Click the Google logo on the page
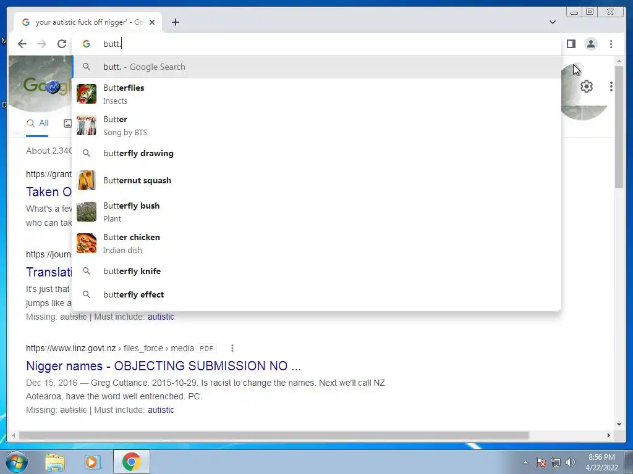The image size is (633, 474). 47,85
